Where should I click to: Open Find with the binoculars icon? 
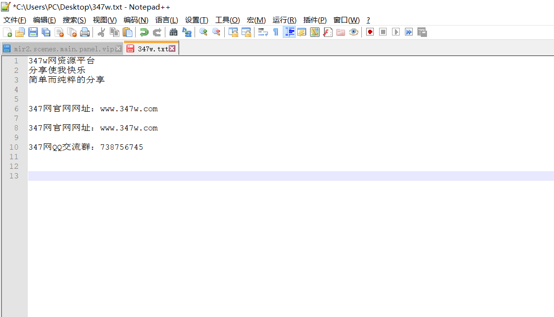[x=173, y=32]
